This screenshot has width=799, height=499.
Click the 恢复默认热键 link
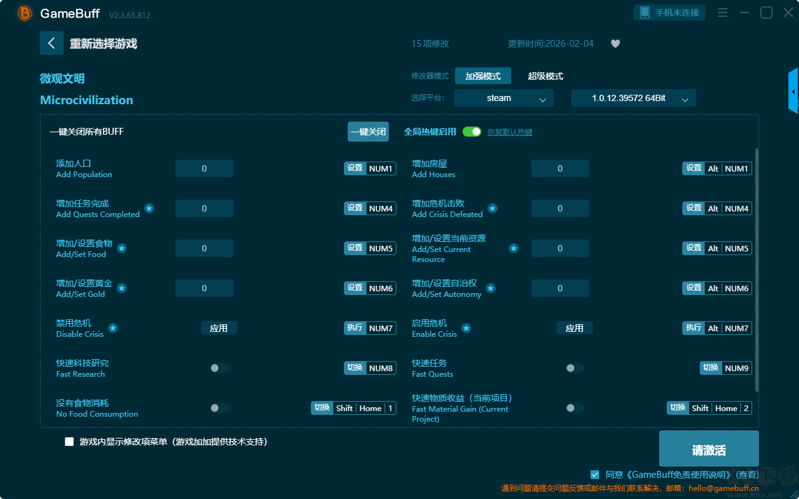pyautogui.click(x=510, y=132)
